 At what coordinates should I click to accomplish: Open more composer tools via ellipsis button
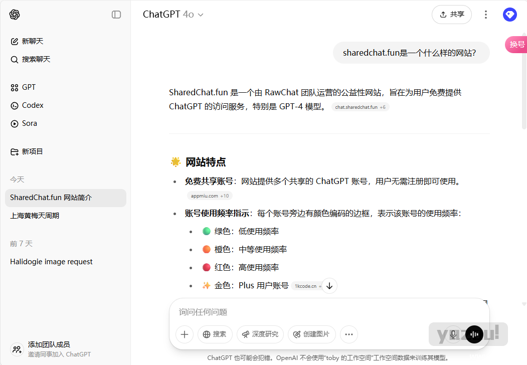coord(349,334)
